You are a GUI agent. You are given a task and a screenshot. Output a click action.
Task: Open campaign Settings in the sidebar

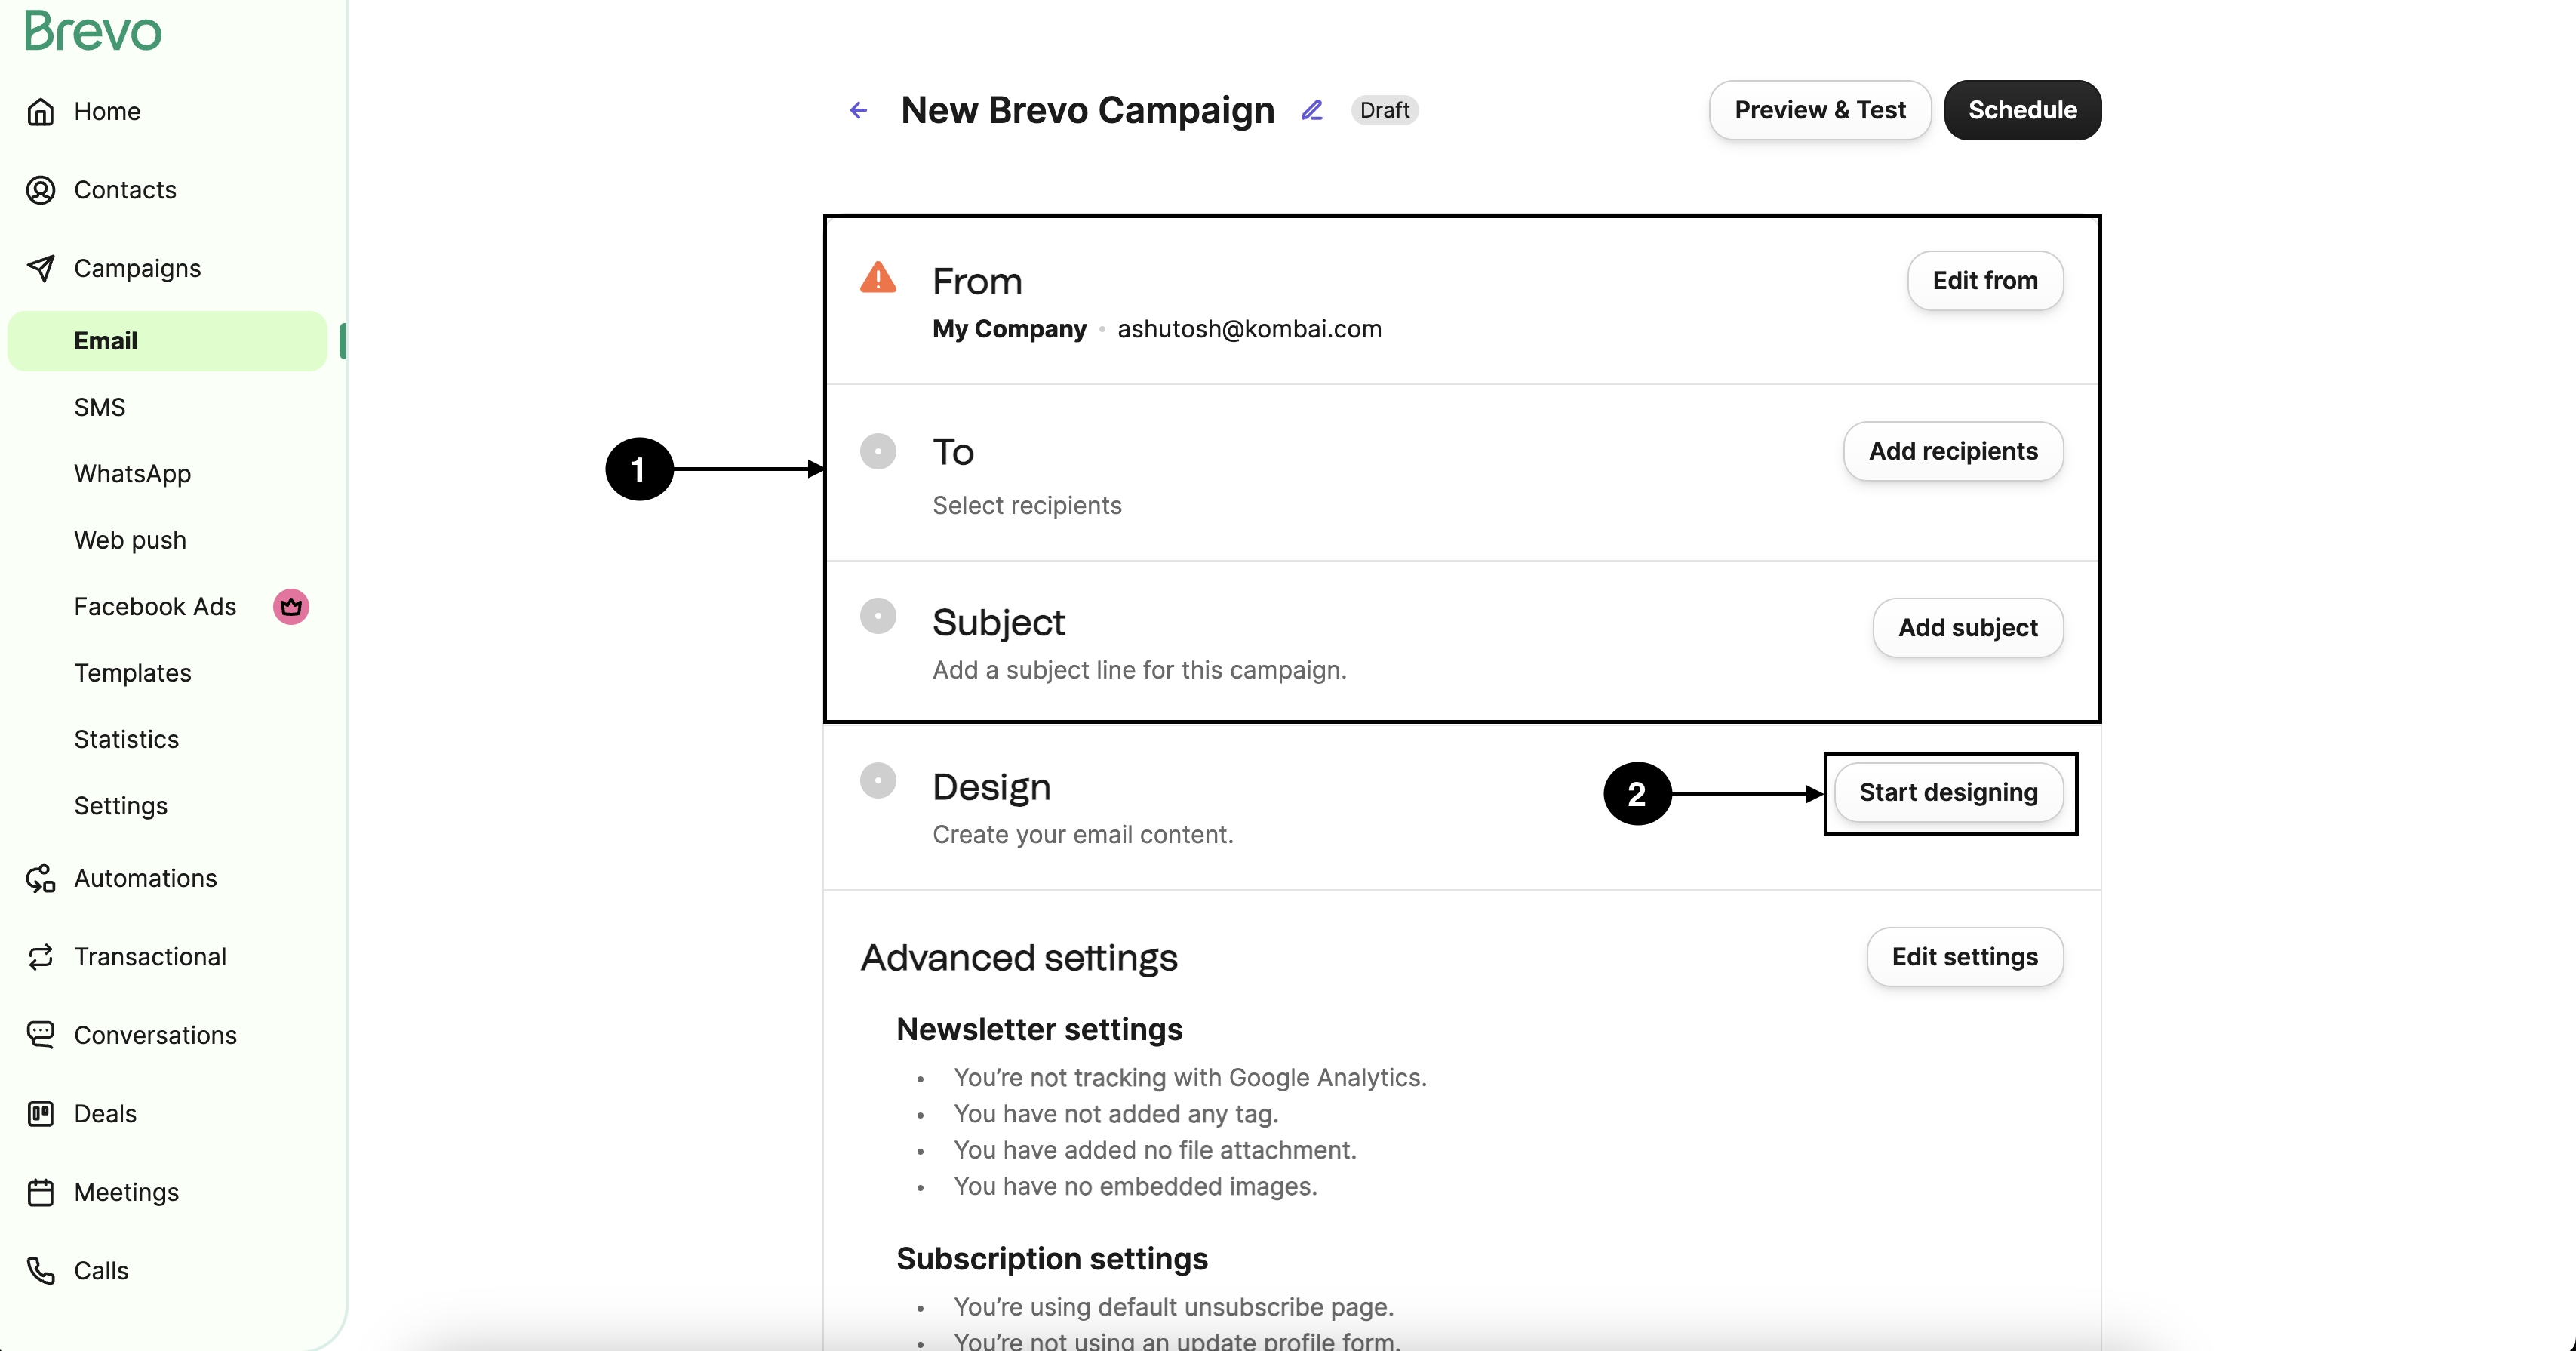pos(120,806)
